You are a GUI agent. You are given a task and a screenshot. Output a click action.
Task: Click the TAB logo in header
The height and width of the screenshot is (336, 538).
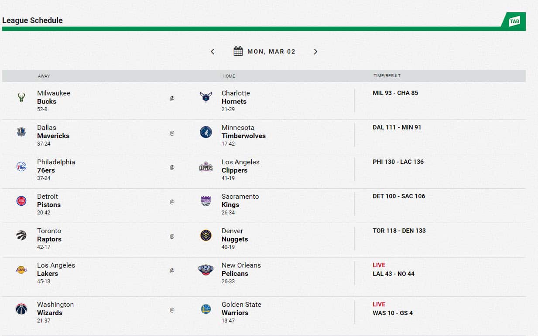coord(515,20)
